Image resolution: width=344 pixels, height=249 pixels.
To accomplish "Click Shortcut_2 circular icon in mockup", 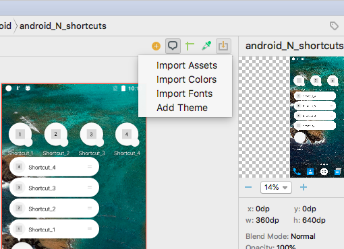I will [56, 135].
